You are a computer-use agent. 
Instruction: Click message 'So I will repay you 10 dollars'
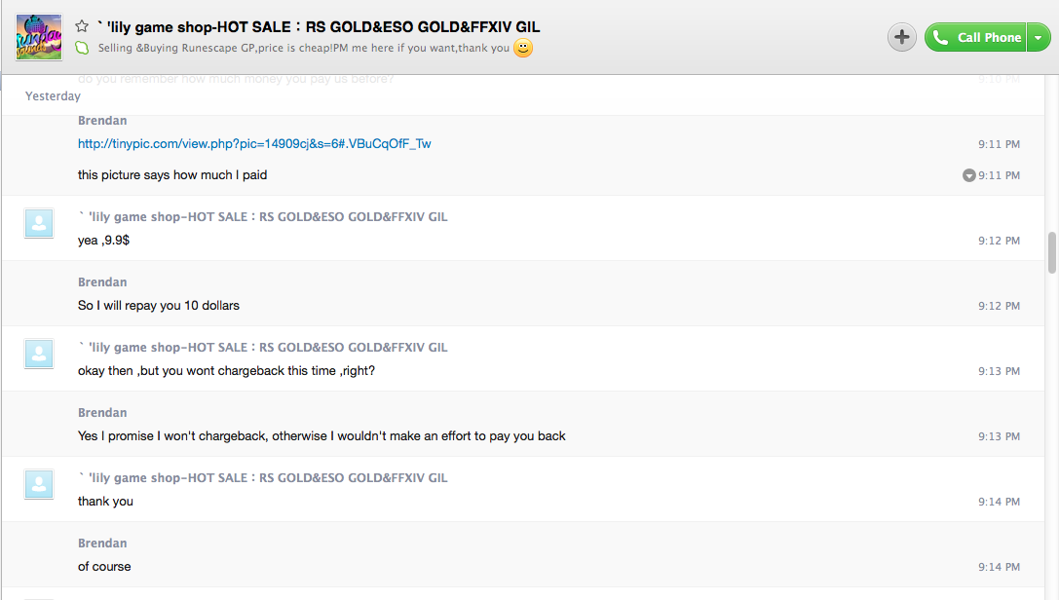159,306
